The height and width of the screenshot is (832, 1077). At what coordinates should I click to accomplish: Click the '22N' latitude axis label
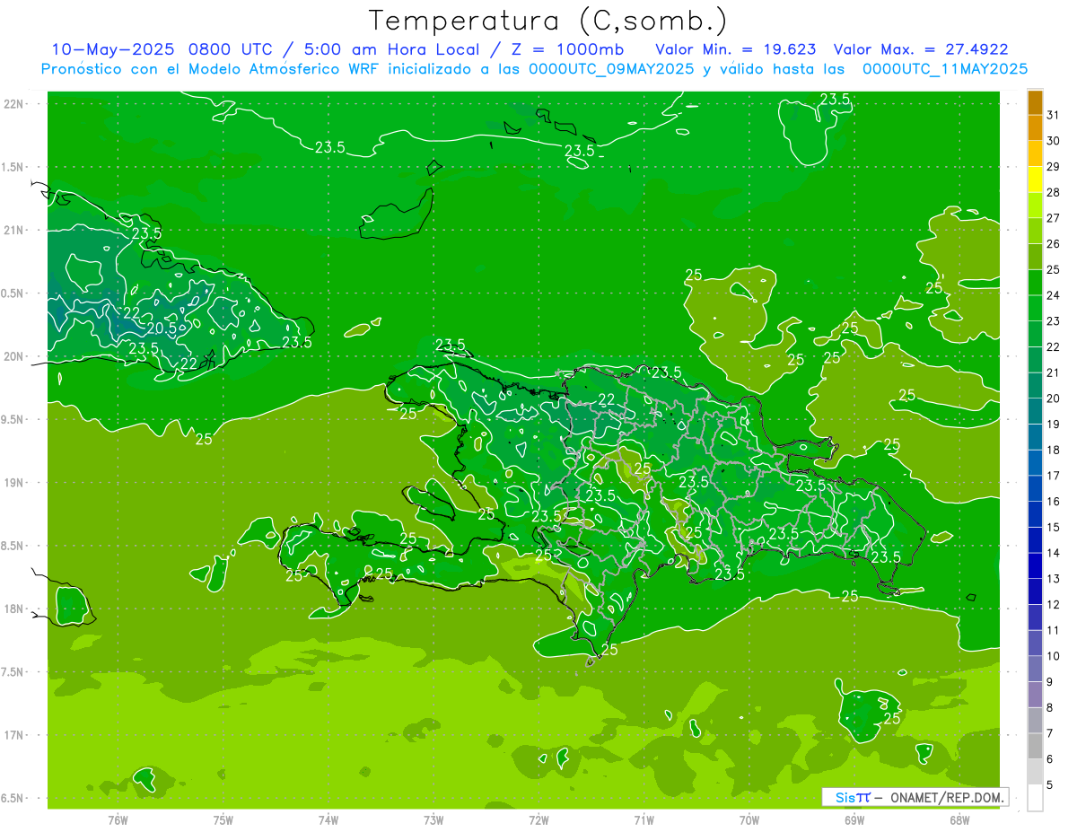coord(14,104)
